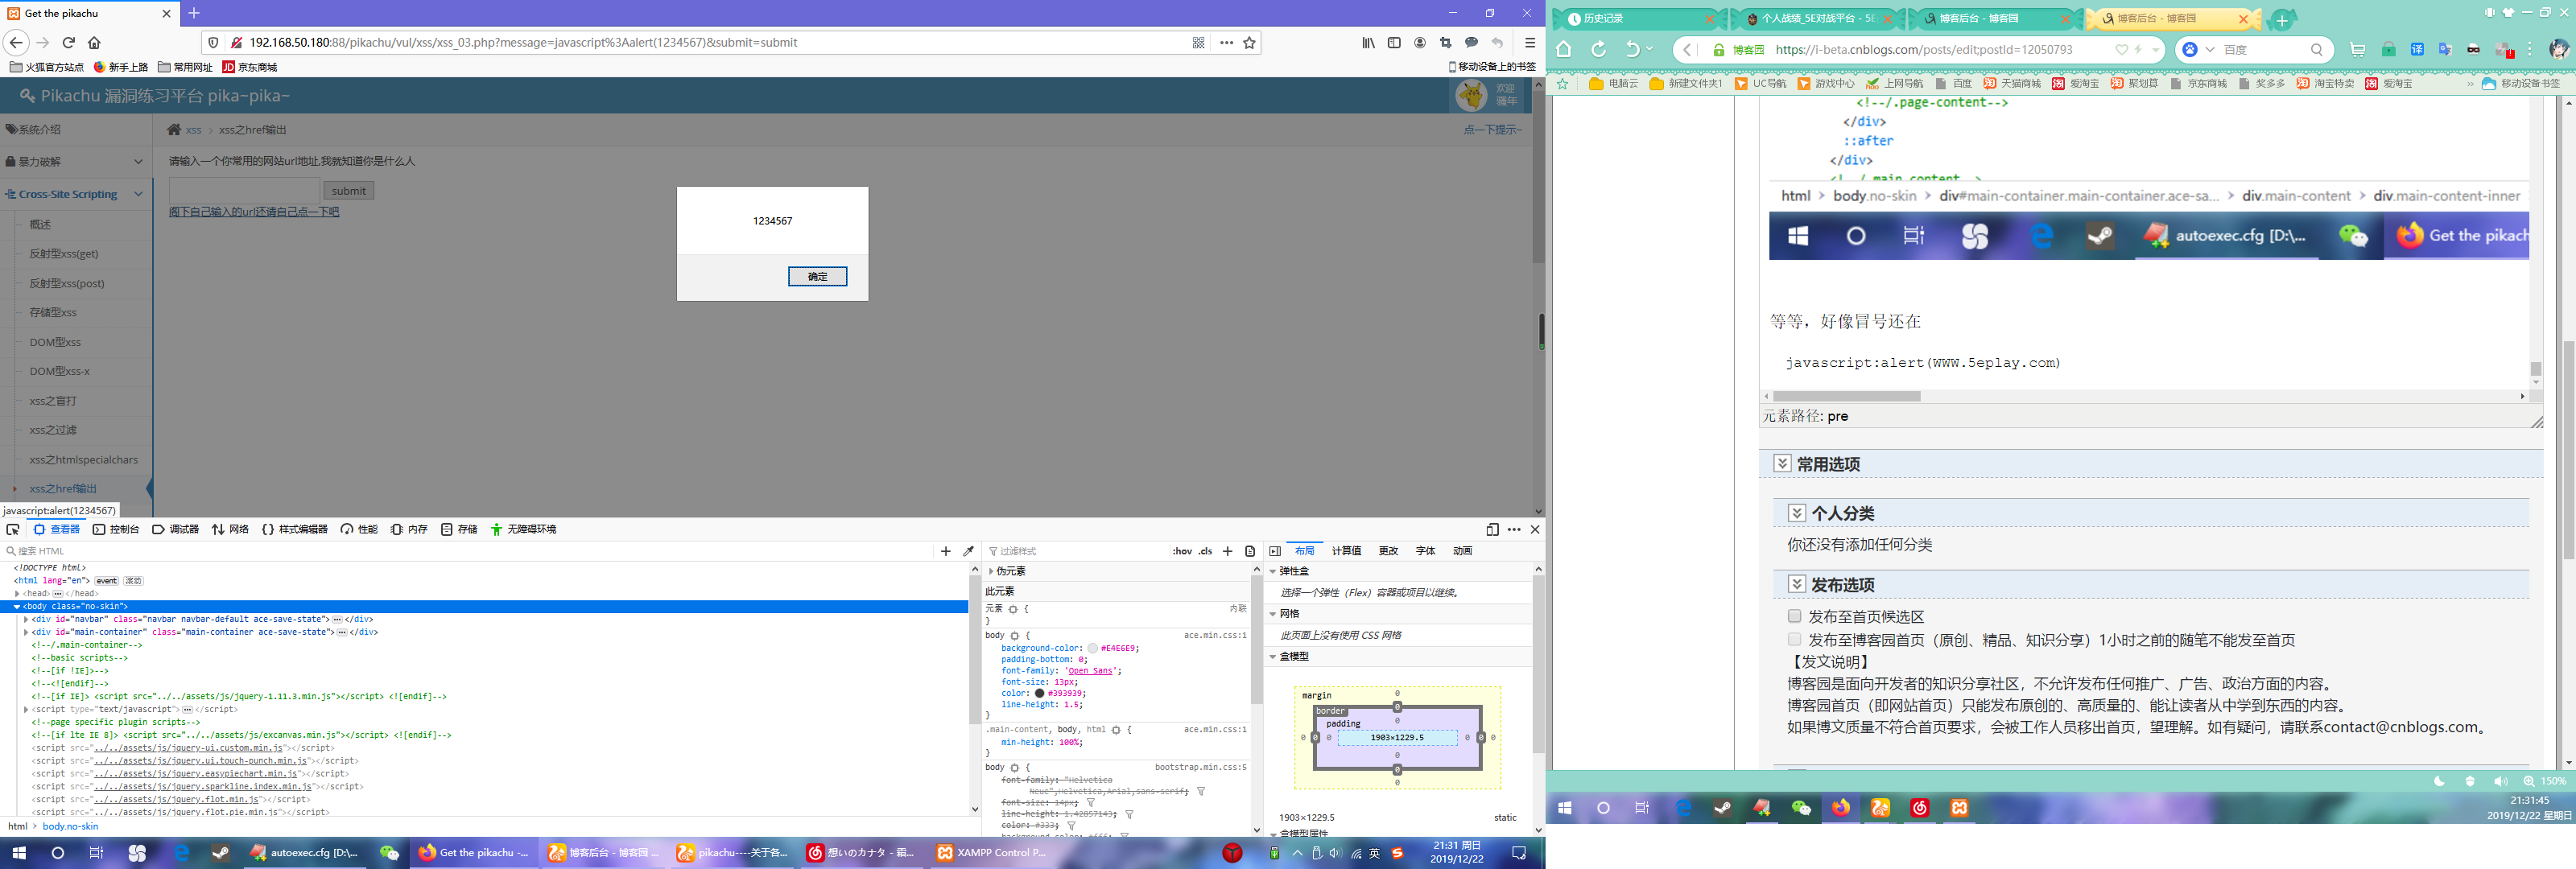
Task: Click the 反射型xss(get) sidebar link
Action: point(64,254)
